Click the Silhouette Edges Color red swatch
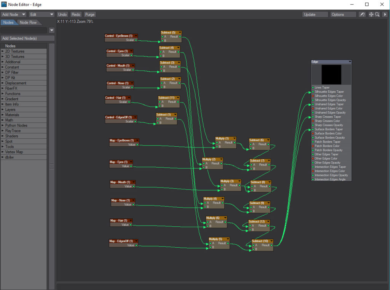 pyautogui.click(x=313, y=96)
